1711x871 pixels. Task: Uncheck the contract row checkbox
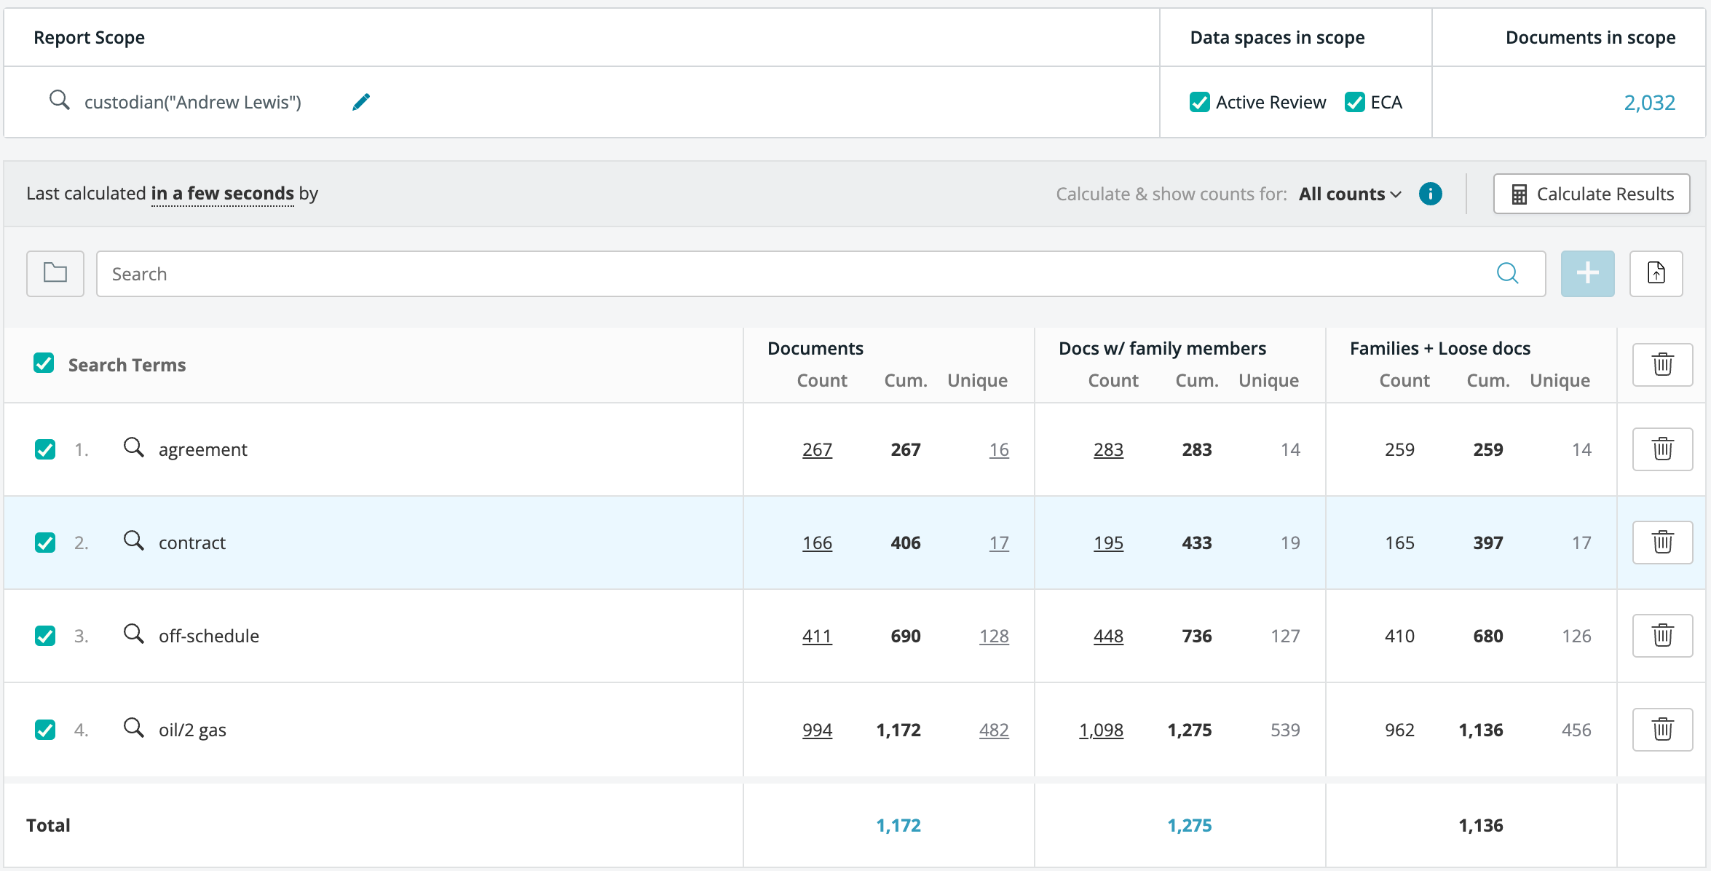(45, 543)
